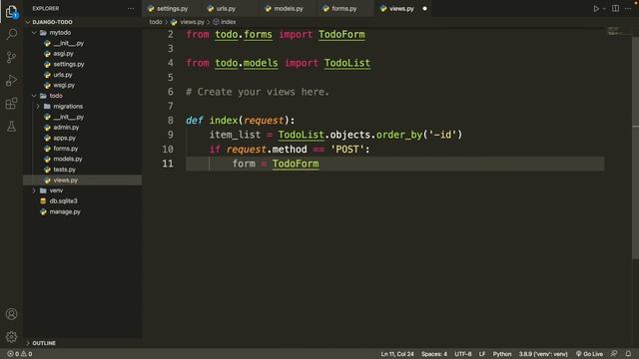The height and width of the screenshot is (359, 639).
Task: Click 'POST' string on line 10
Action: pos(347,150)
